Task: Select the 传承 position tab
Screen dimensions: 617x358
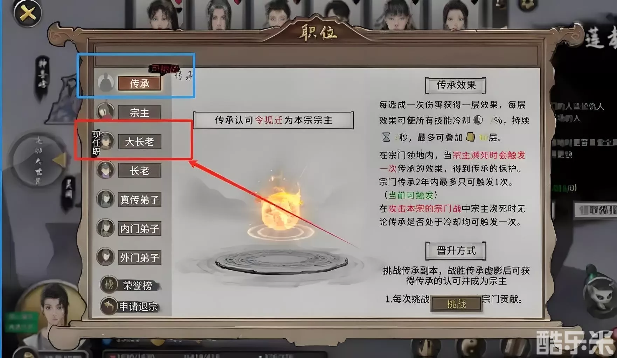Action: point(139,84)
